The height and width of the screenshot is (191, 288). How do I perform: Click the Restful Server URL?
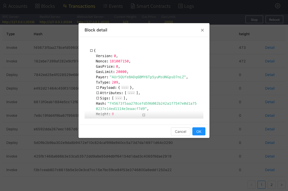pyautogui.click(x=56, y=22)
